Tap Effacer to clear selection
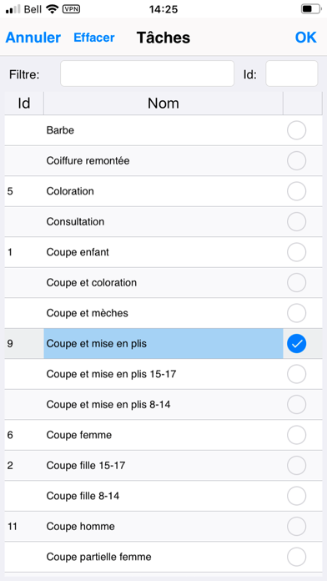327x581 pixels. (94, 38)
